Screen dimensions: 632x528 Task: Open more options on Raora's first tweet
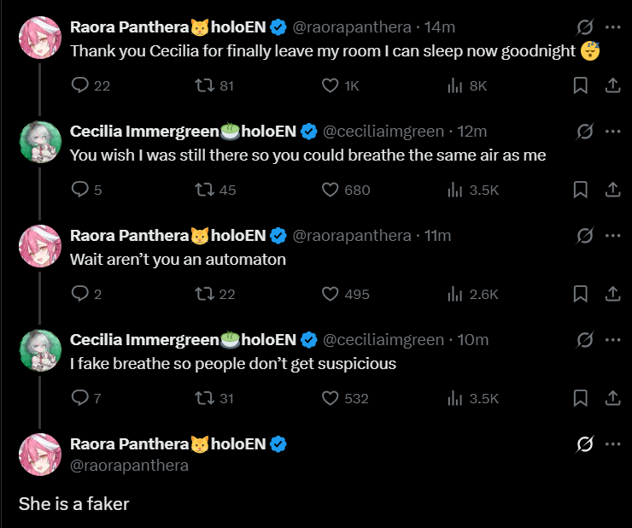[612, 27]
